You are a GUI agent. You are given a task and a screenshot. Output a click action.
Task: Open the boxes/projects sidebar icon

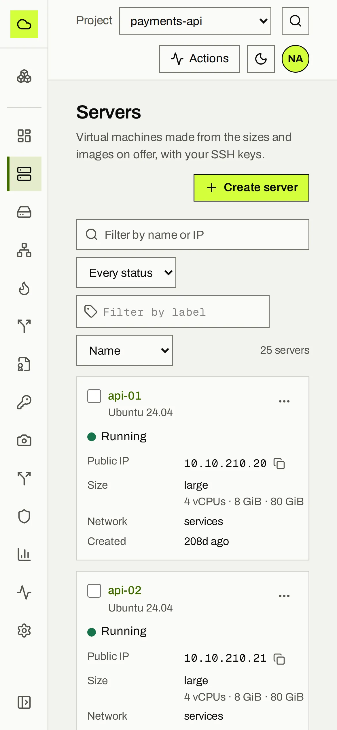tap(24, 76)
